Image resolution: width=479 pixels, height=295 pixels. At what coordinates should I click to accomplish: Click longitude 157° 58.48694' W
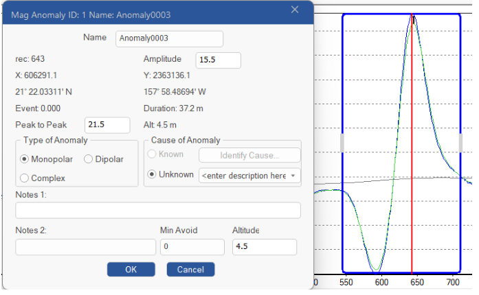[x=175, y=92]
